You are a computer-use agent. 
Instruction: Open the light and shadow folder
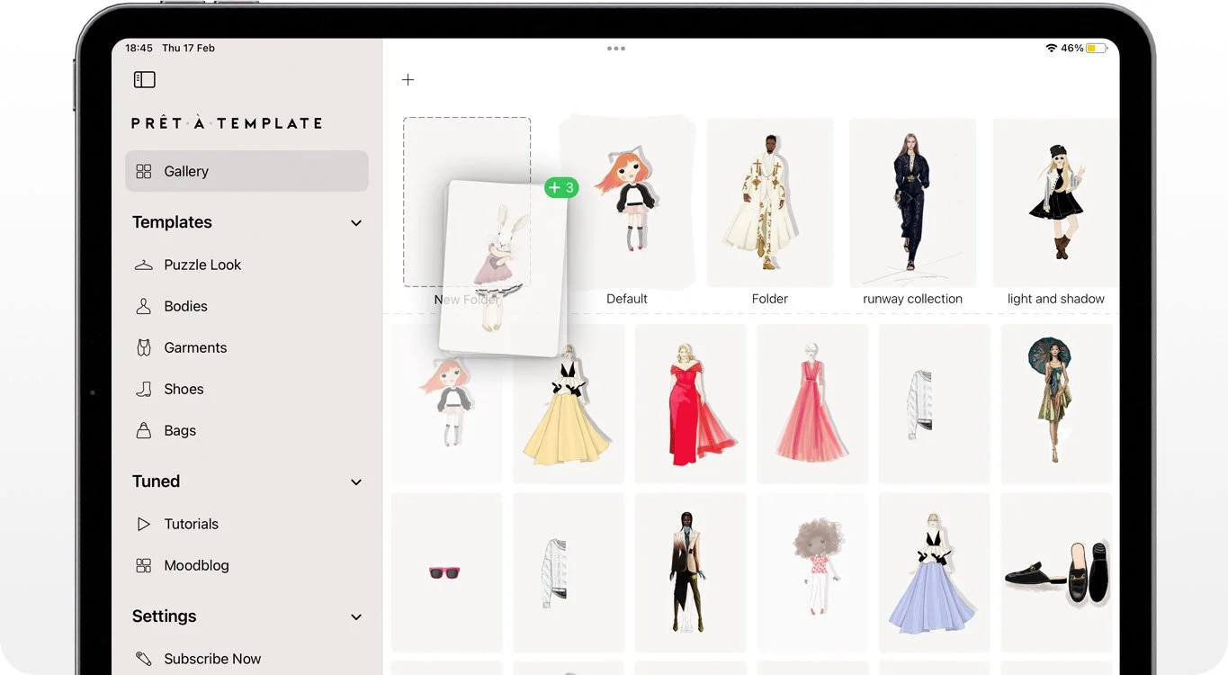(1055, 202)
